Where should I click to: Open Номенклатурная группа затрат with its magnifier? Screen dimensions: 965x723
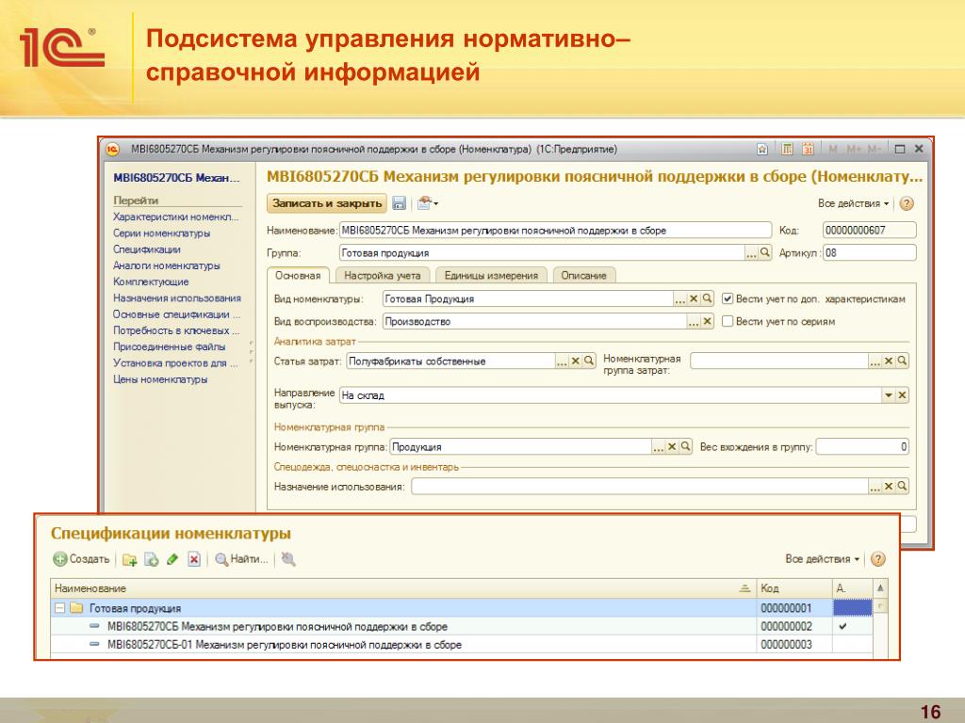click(902, 361)
